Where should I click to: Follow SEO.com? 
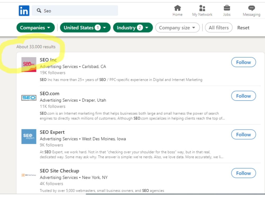point(244,96)
